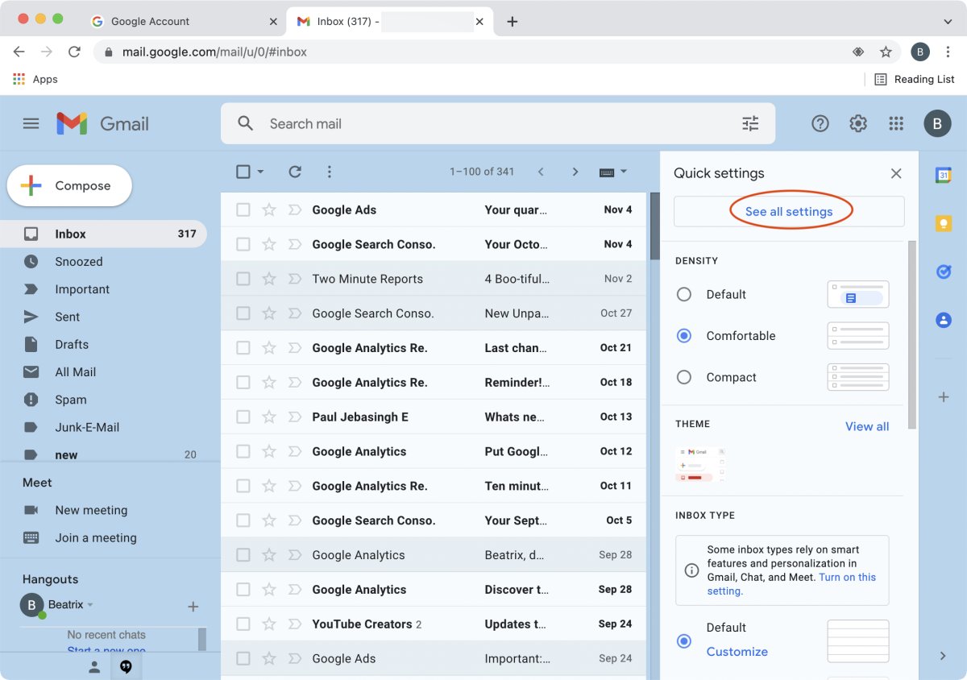This screenshot has height=680, width=967.
Task: Choose Default density radio button
Action: [x=684, y=295]
